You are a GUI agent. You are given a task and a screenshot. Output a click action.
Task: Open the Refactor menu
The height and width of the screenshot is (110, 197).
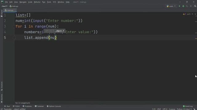(x=37, y=2)
